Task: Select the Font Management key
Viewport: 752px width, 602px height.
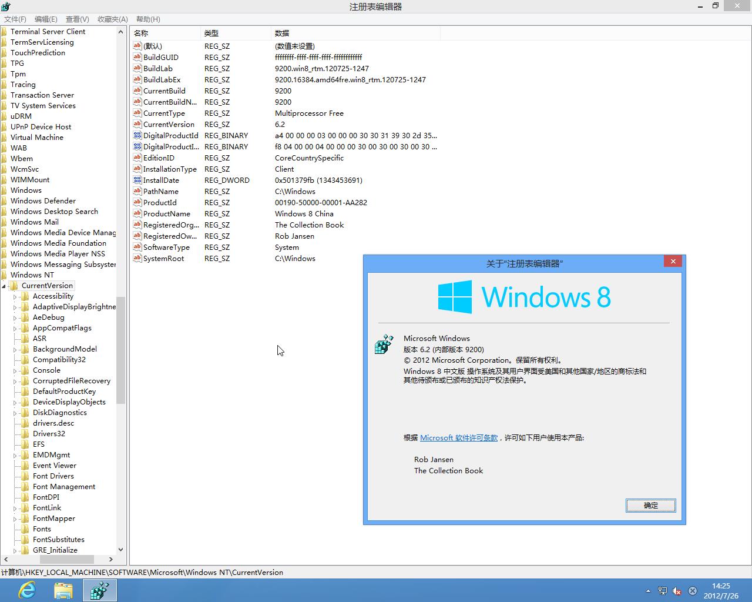Action: coord(64,487)
